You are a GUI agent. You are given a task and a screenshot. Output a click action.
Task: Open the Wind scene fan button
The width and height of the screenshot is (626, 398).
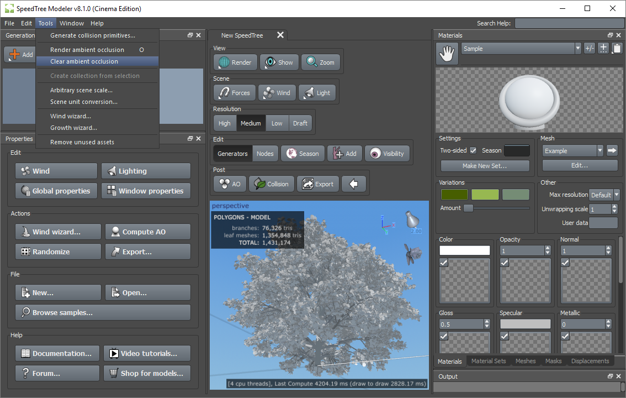[x=277, y=93]
